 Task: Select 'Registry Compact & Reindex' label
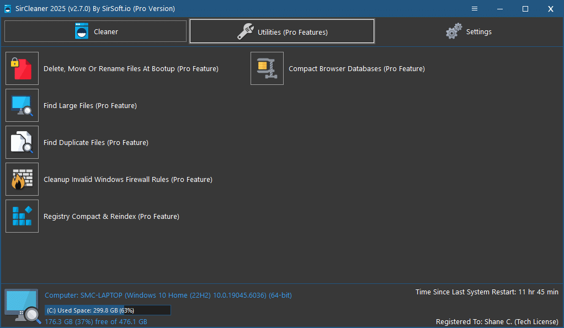[x=111, y=217]
